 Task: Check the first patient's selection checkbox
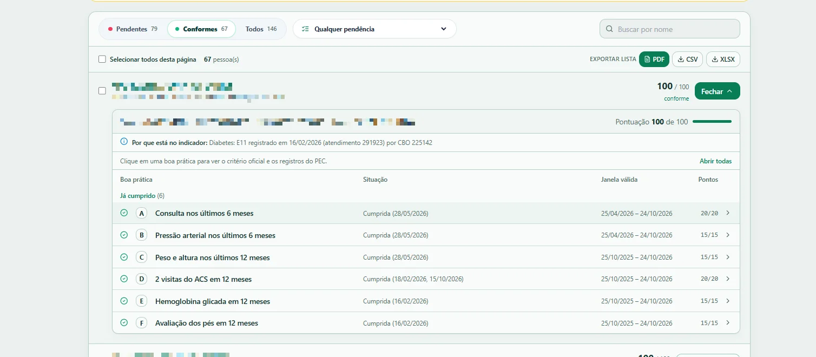102,91
